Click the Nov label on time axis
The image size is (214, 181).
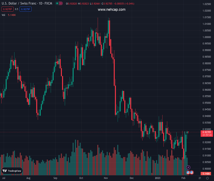[x=106, y=178]
